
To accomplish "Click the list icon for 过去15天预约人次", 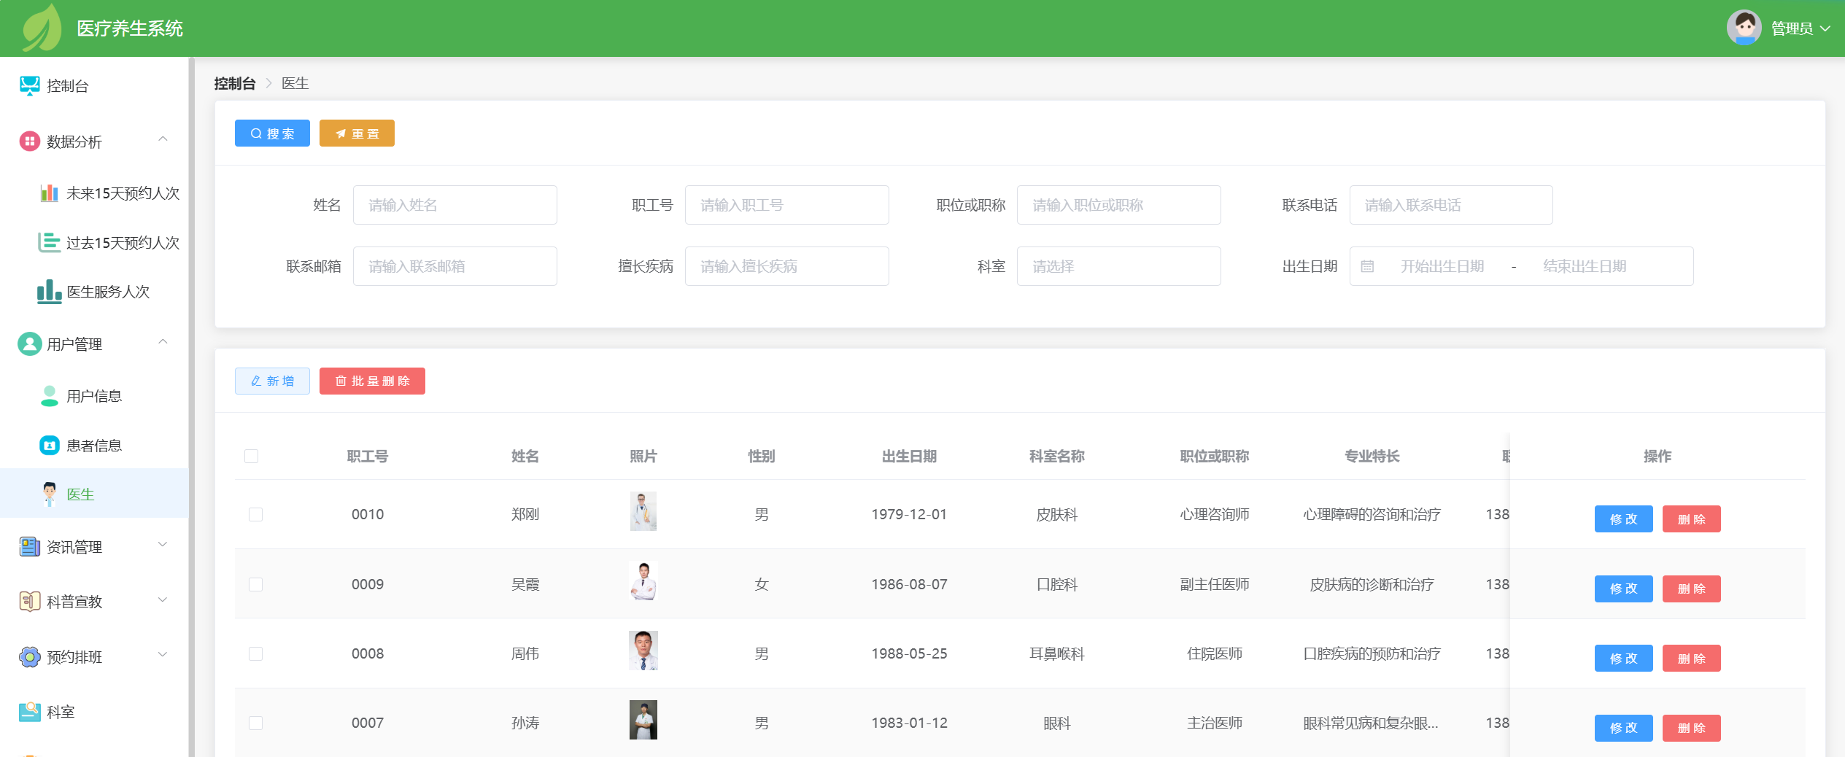I will point(49,242).
